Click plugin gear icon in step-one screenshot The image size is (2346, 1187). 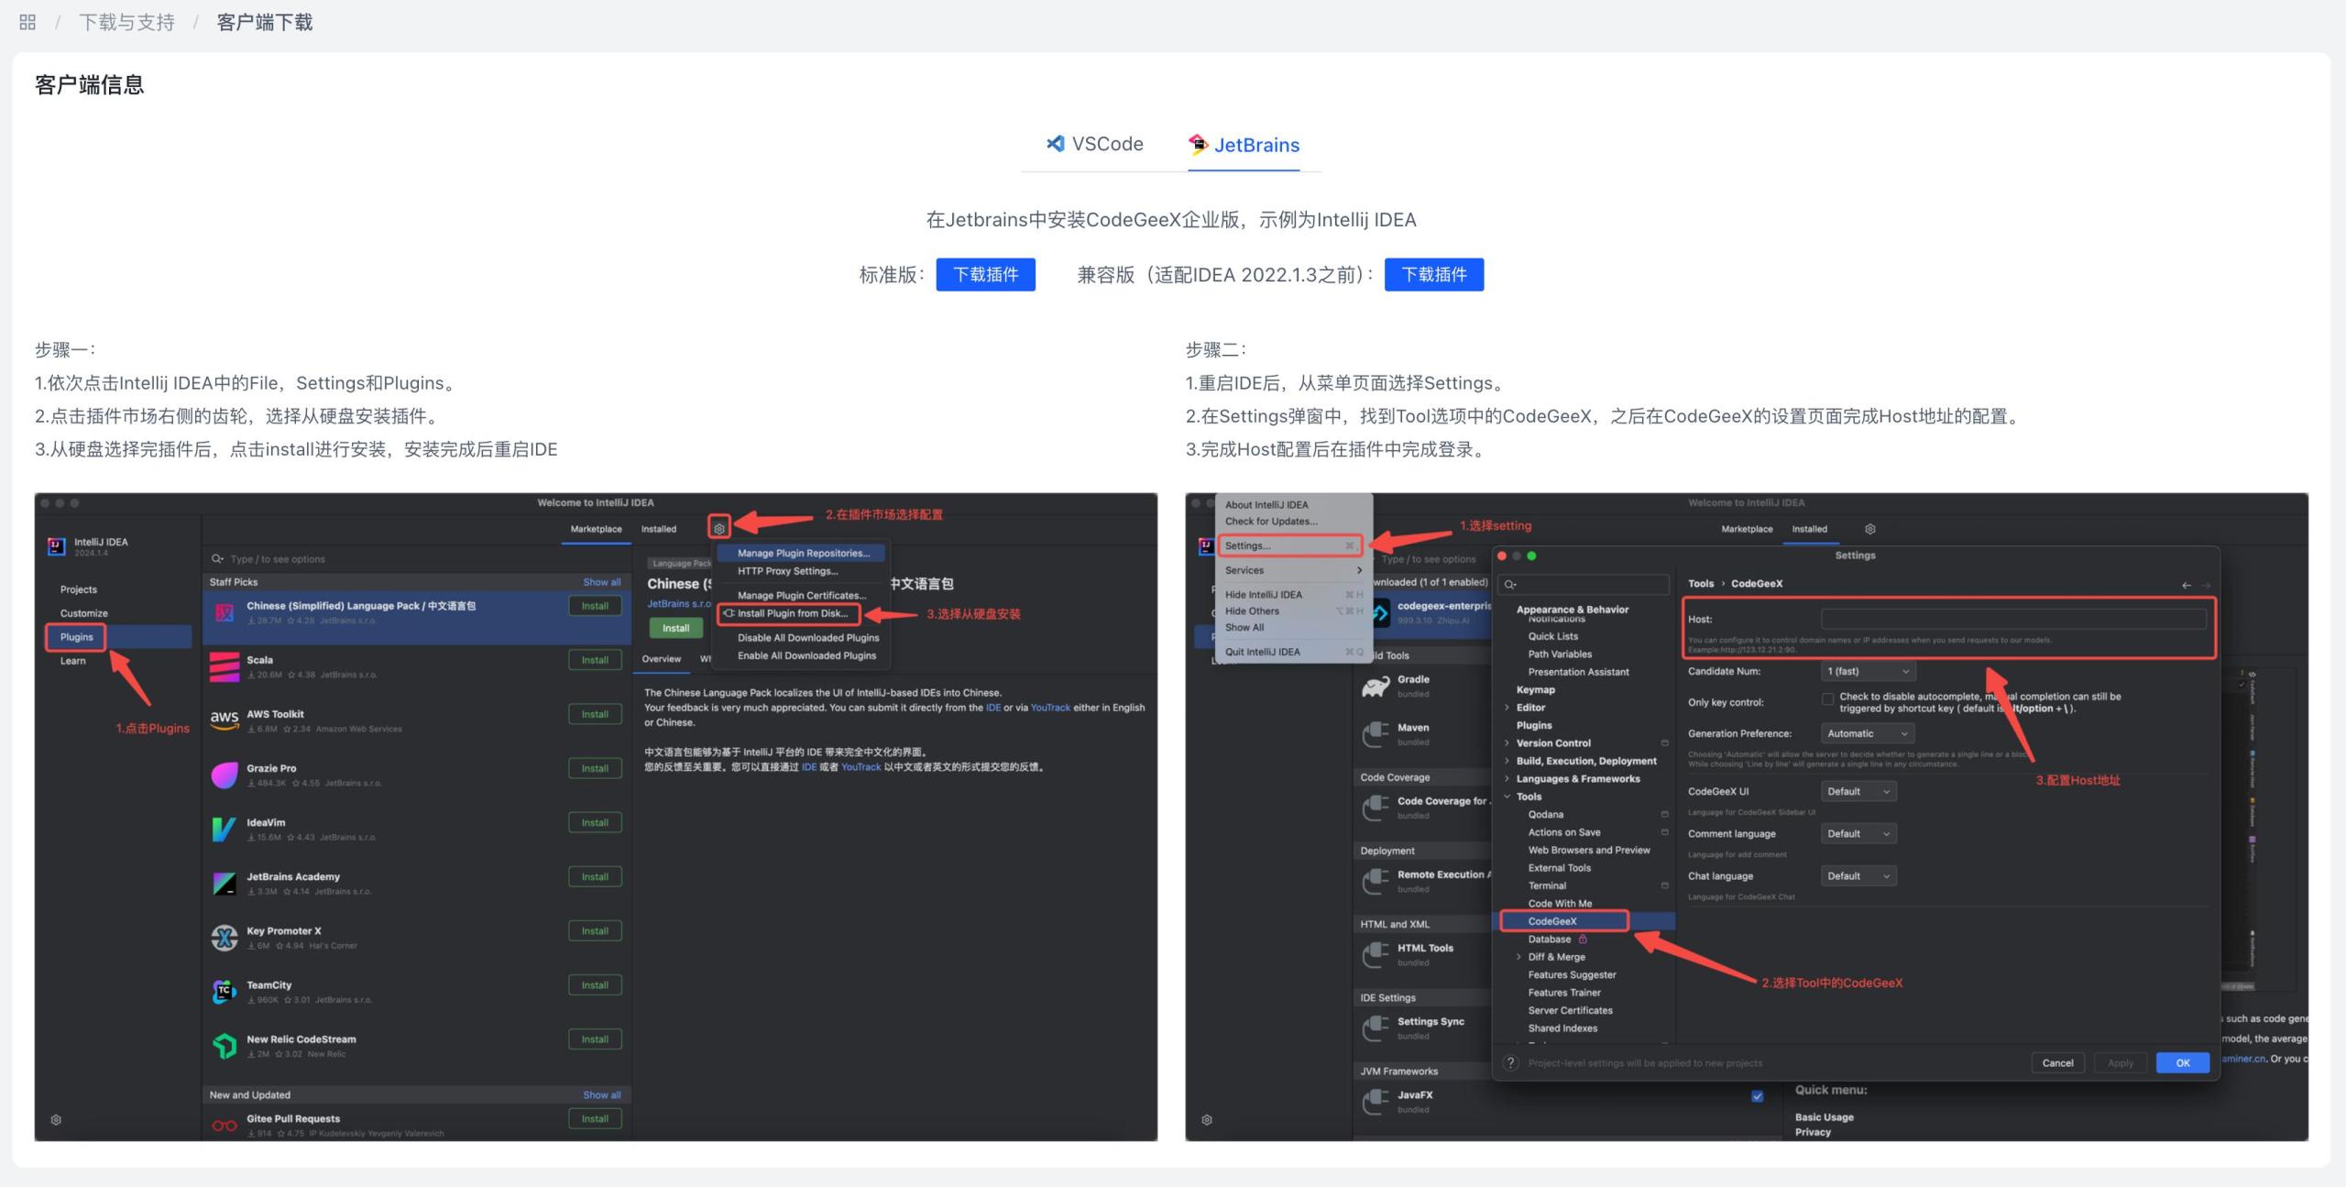(x=719, y=528)
